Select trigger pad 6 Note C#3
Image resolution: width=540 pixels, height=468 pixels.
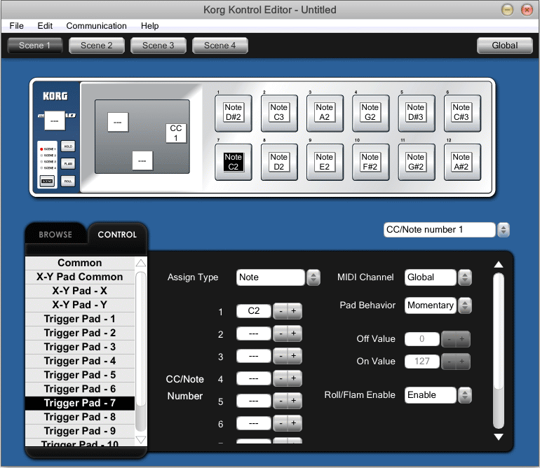tap(462, 113)
